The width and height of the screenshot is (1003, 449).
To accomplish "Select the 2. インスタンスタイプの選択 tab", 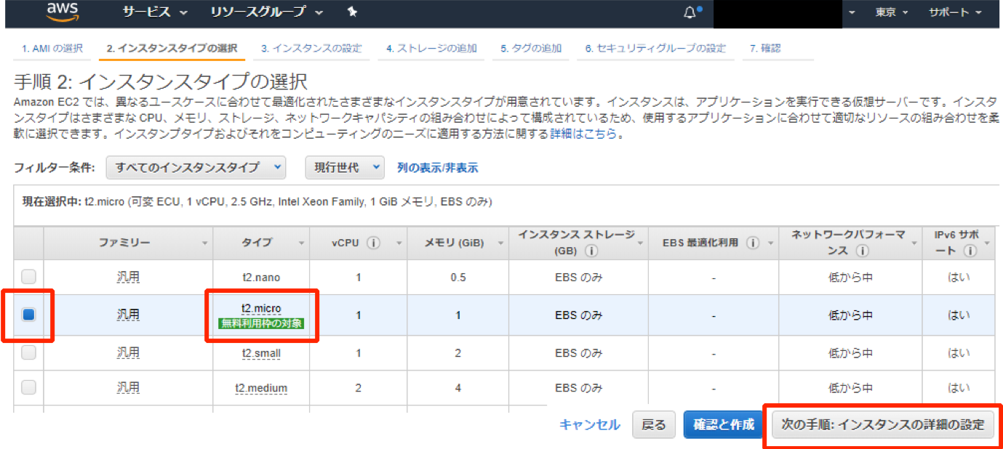I will click(172, 49).
